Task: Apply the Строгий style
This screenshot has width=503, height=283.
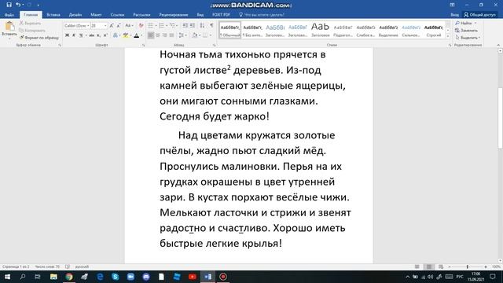Action: pyautogui.click(x=433, y=30)
